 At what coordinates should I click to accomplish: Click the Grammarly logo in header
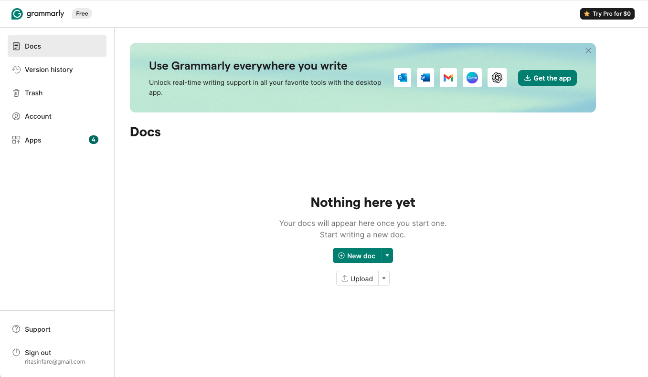pyautogui.click(x=38, y=14)
